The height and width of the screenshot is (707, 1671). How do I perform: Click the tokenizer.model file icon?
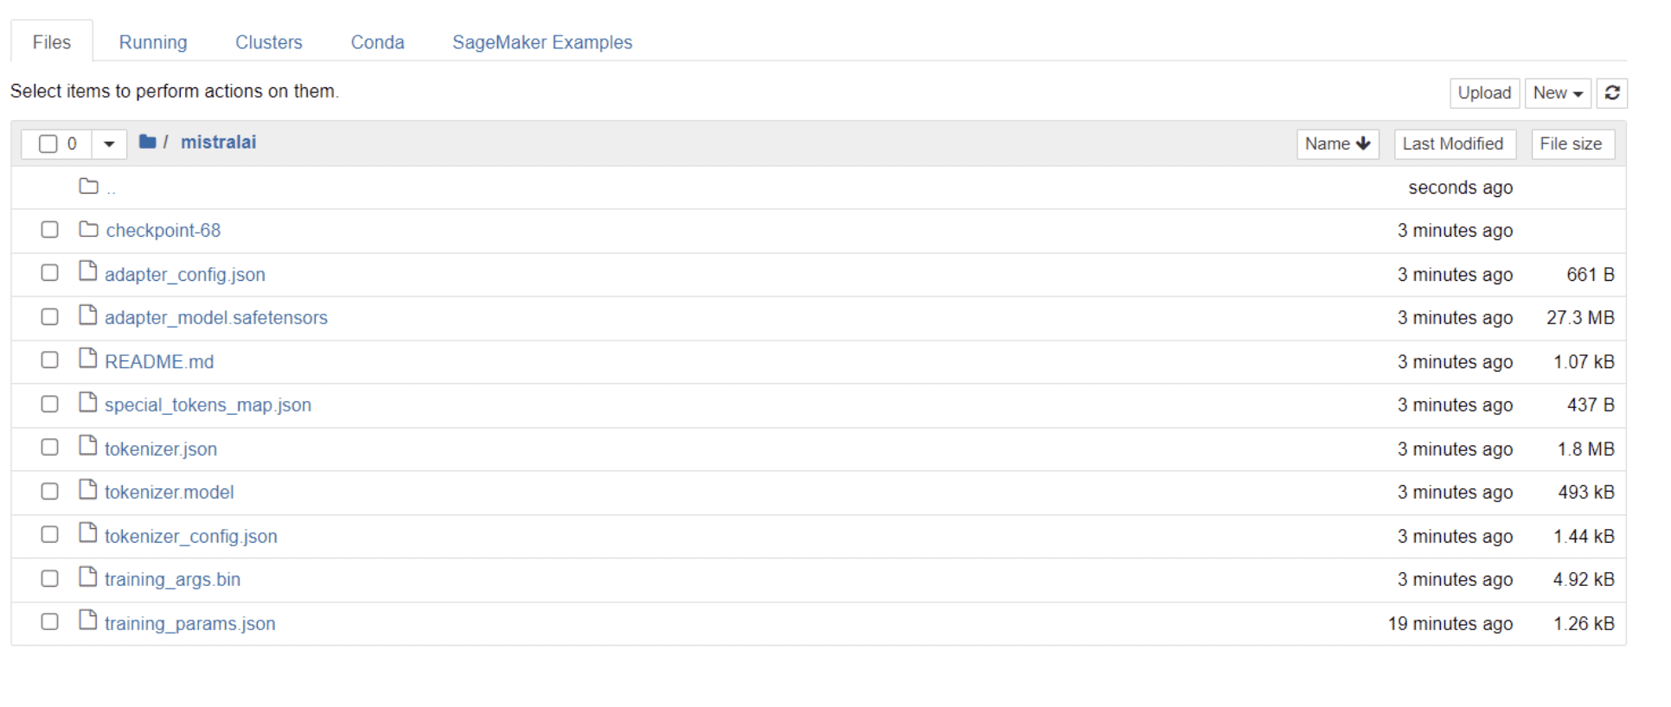(87, 490)
